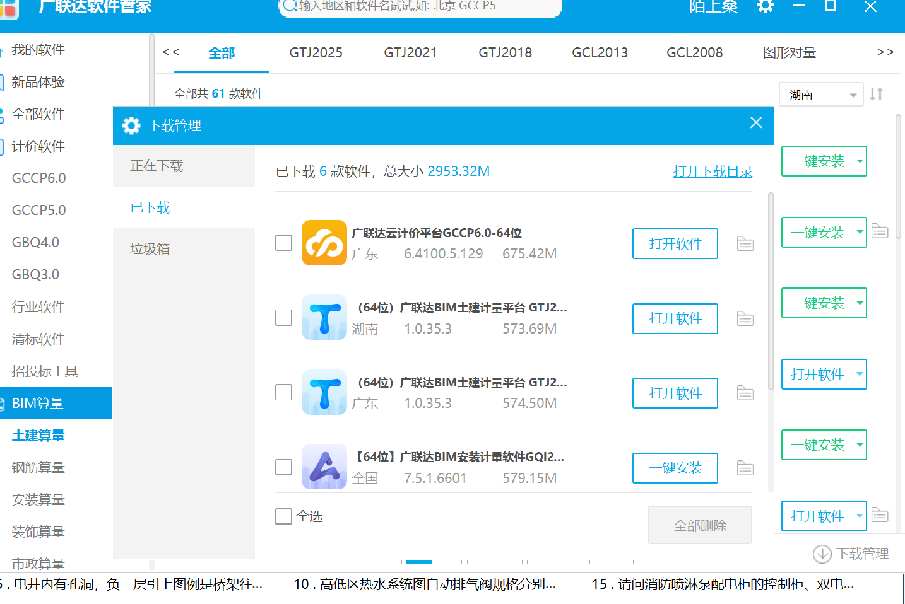
Task: Open the 打开下载目录 link
Action: point(713,171)
